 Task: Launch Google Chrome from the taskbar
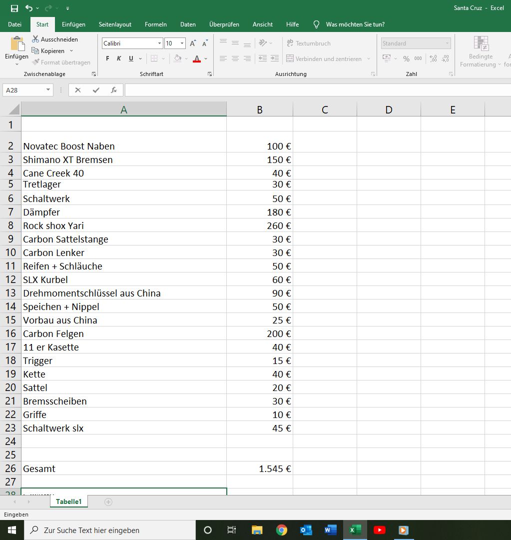(282, 530)
